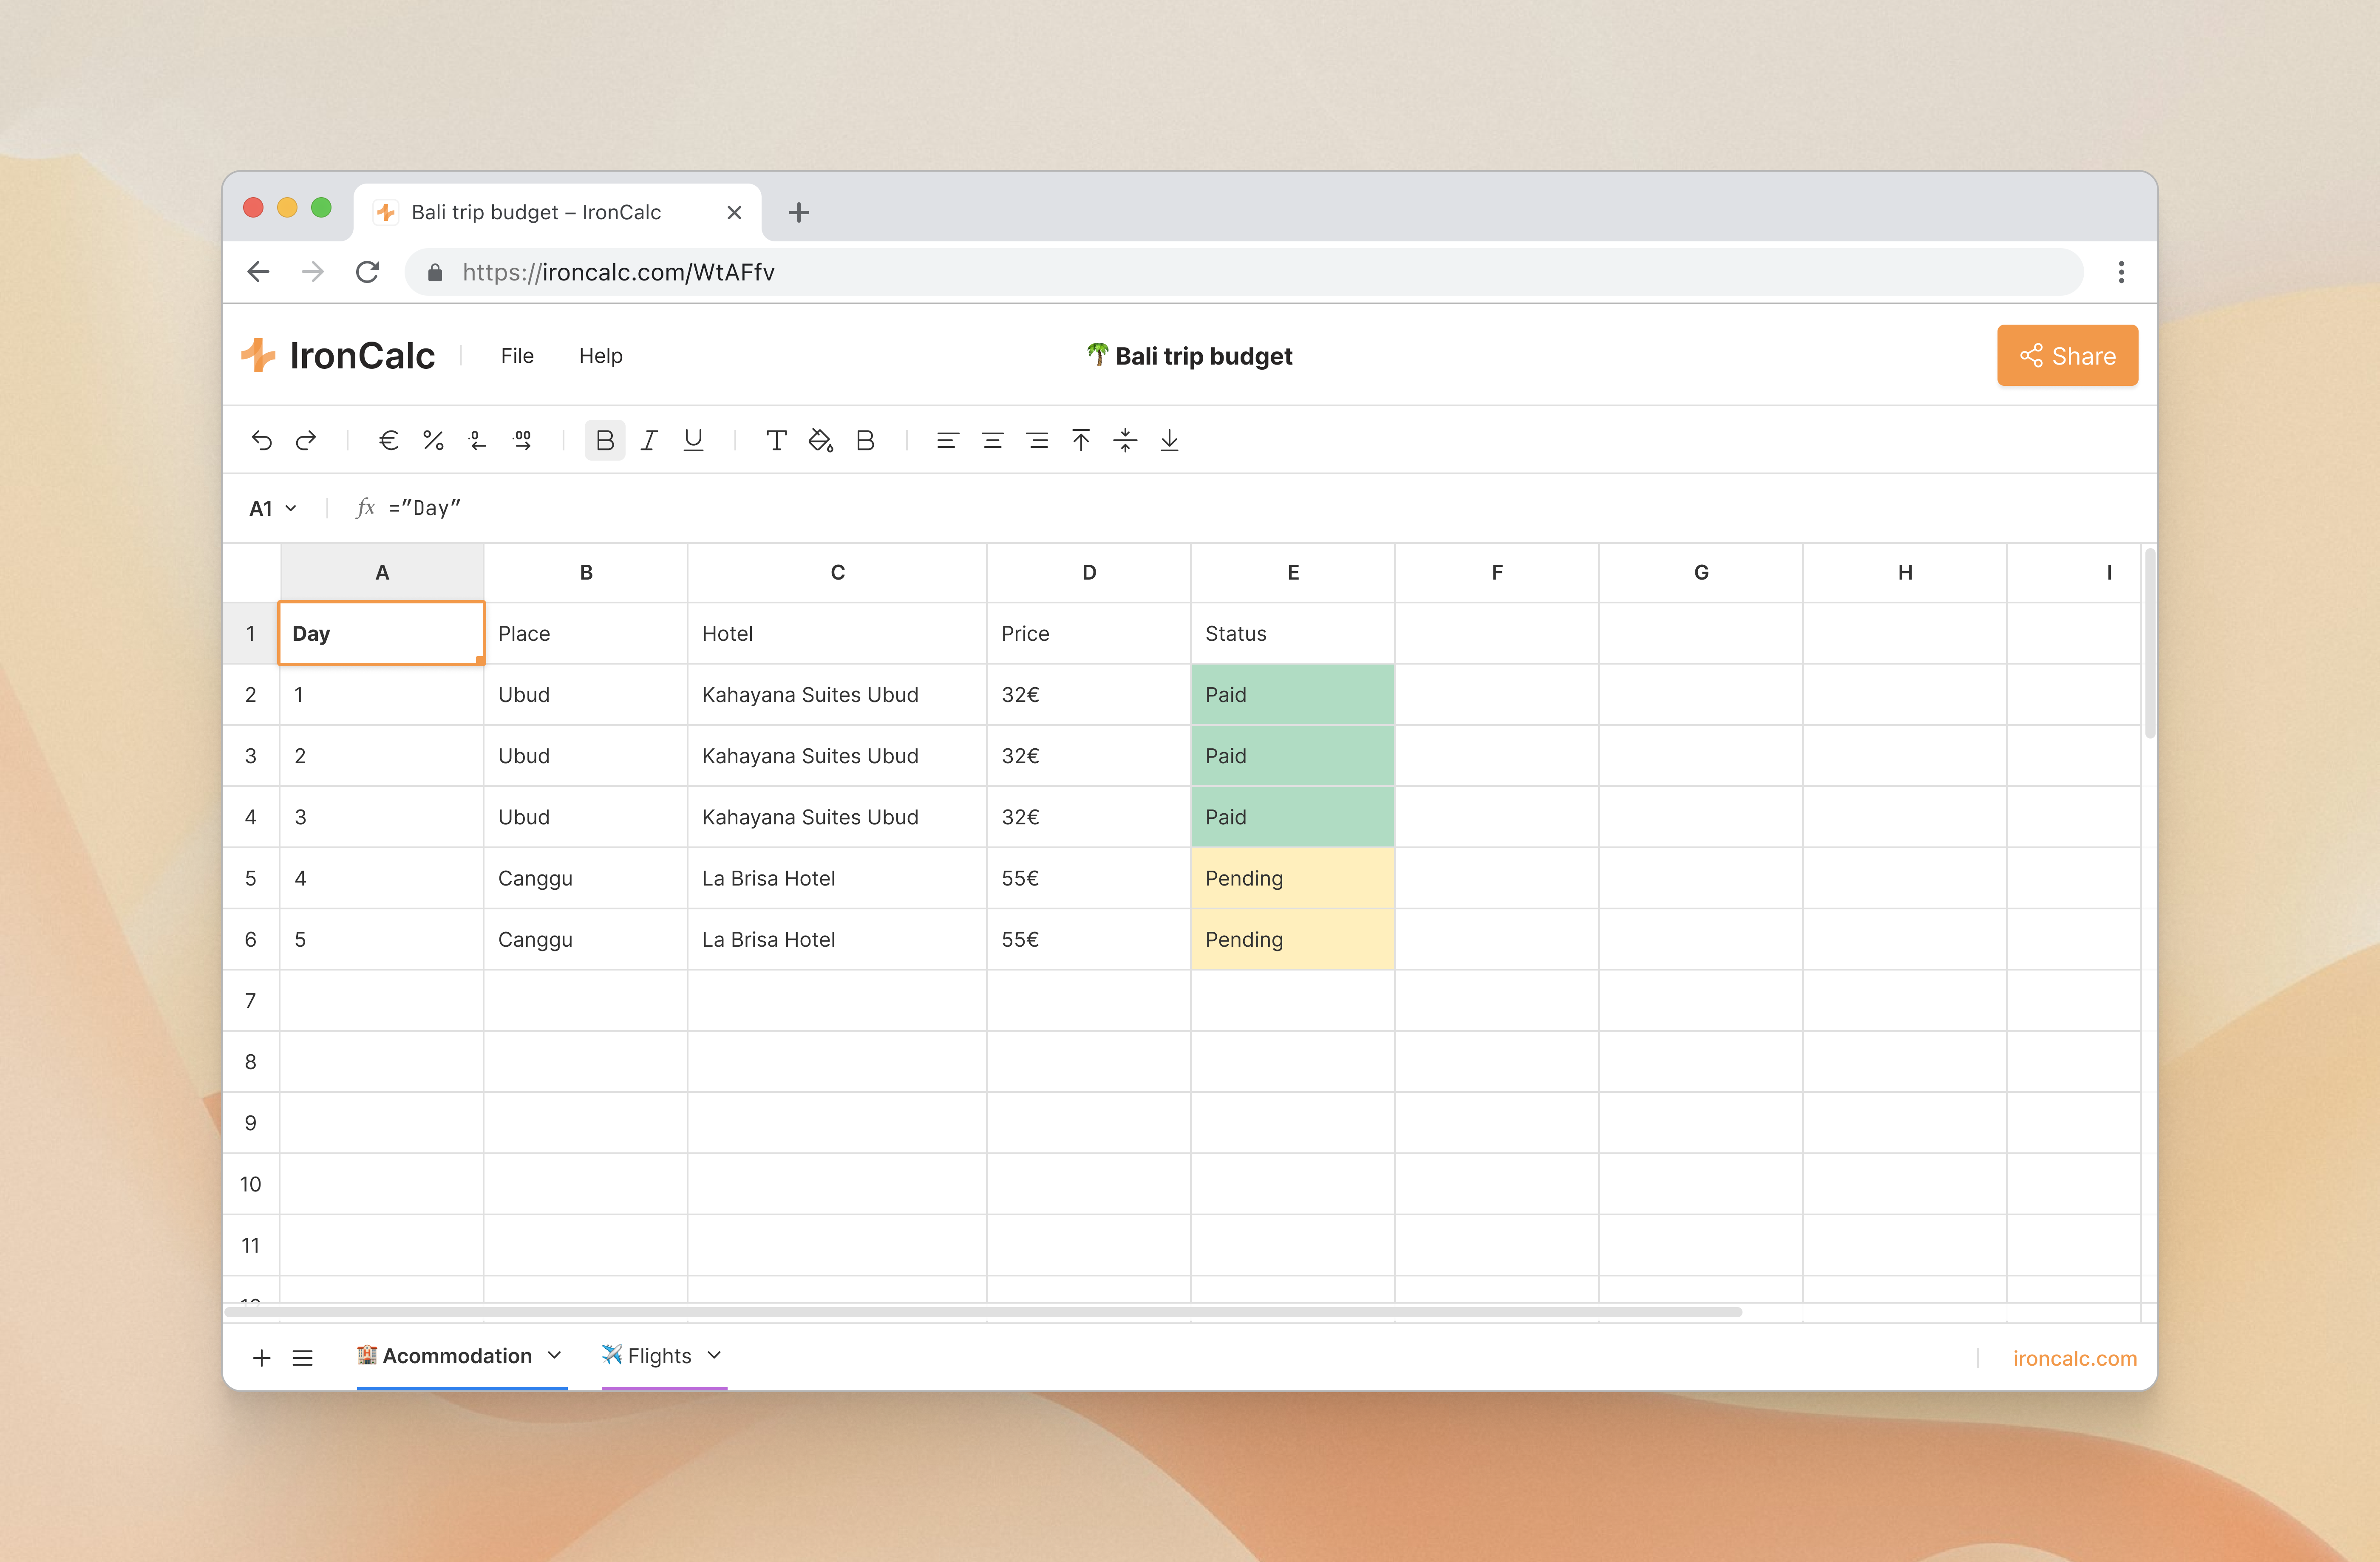Add a new sheet with the plus button
Image resolution: width=2380 pixels, height=1562 pixels.
(261, 1357)
